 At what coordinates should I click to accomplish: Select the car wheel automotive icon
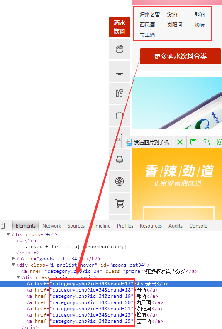click(x=120, y=181)
